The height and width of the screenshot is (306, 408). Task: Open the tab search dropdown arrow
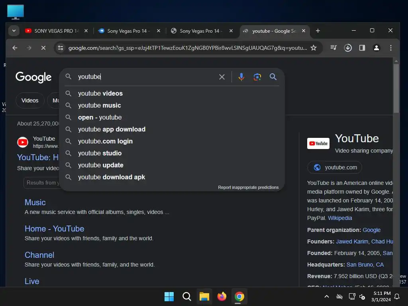click(x=14, y=31)
